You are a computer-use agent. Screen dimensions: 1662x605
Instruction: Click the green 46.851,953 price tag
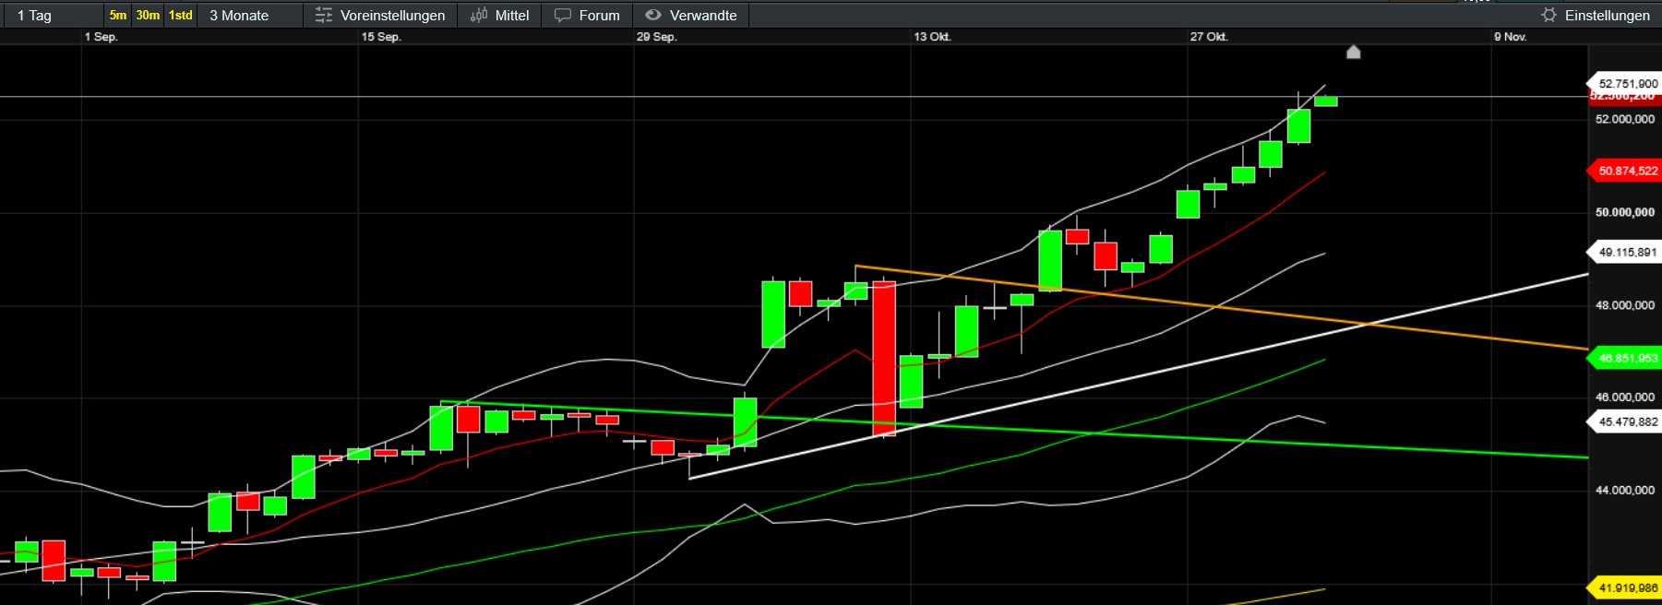click(1627, 358)
